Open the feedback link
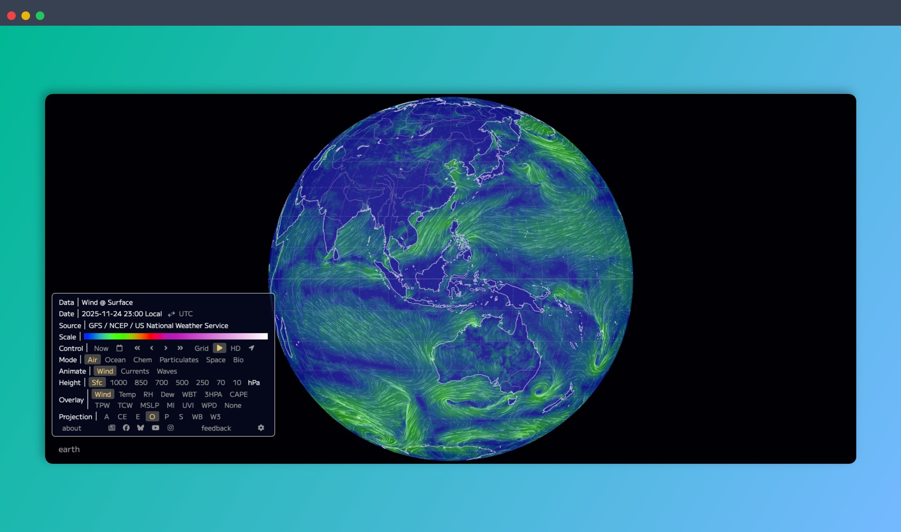Viewport: 901px width, 532px height. point(216,428)
